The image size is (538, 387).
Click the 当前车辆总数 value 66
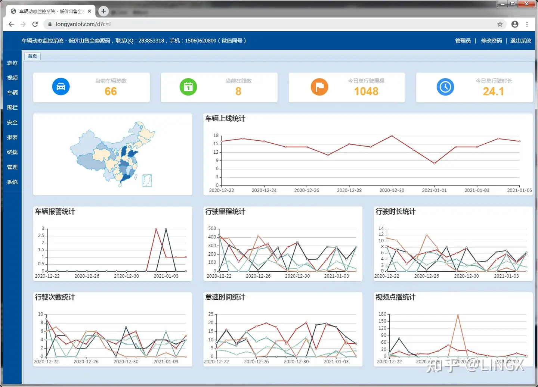tap(111, 91)
